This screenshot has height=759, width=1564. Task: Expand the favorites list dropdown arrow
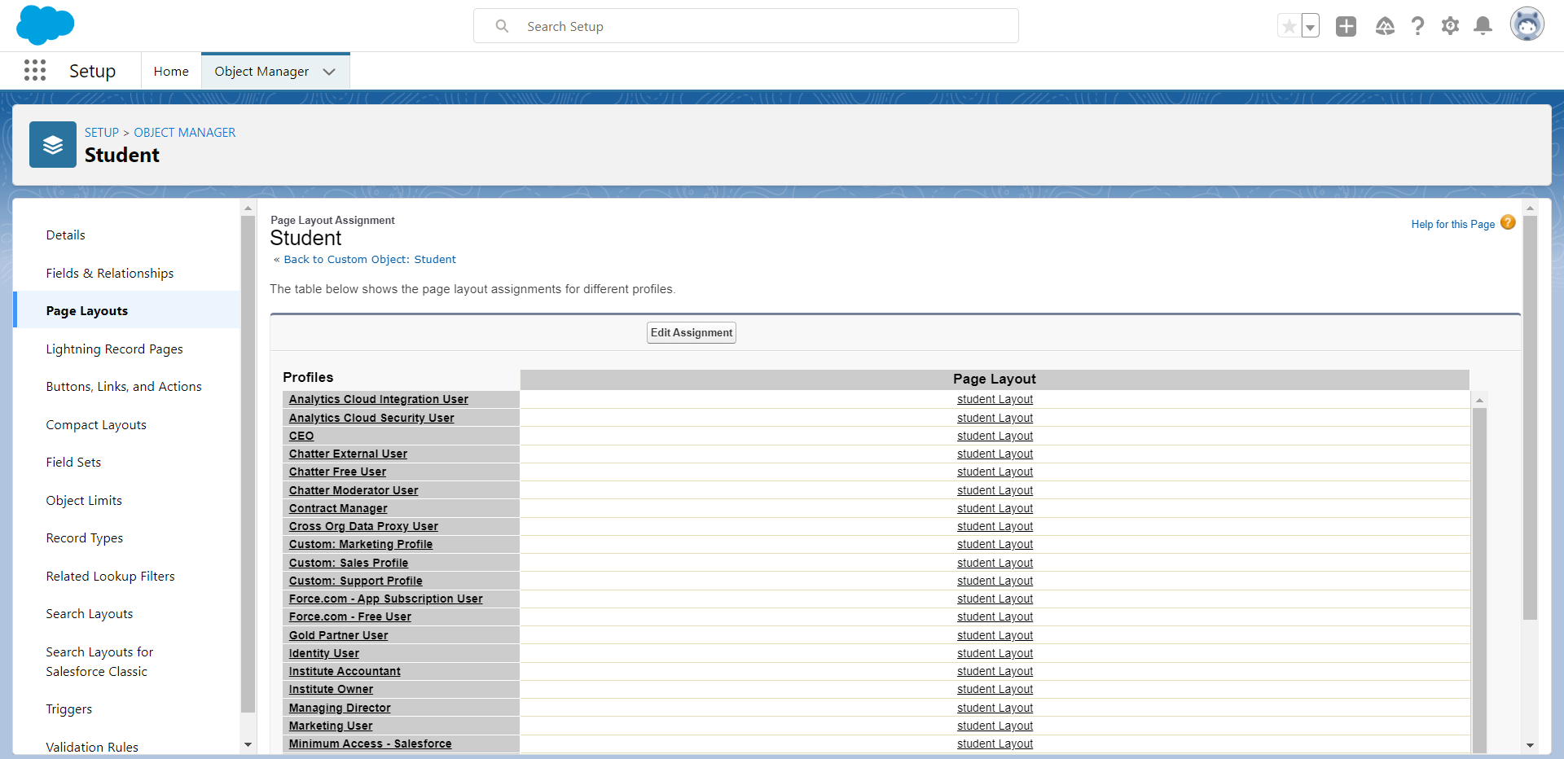[1310, 27]
